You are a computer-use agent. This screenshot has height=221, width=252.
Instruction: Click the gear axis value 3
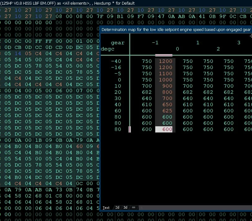pos(239,43)
